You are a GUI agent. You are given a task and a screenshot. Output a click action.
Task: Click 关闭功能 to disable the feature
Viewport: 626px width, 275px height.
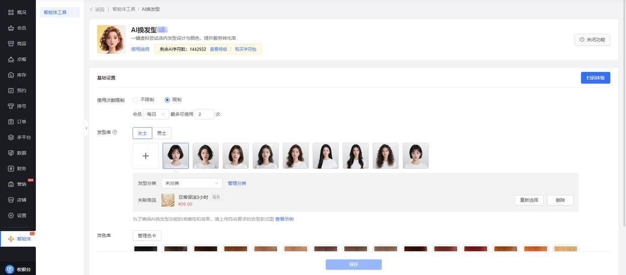point(592,40)
